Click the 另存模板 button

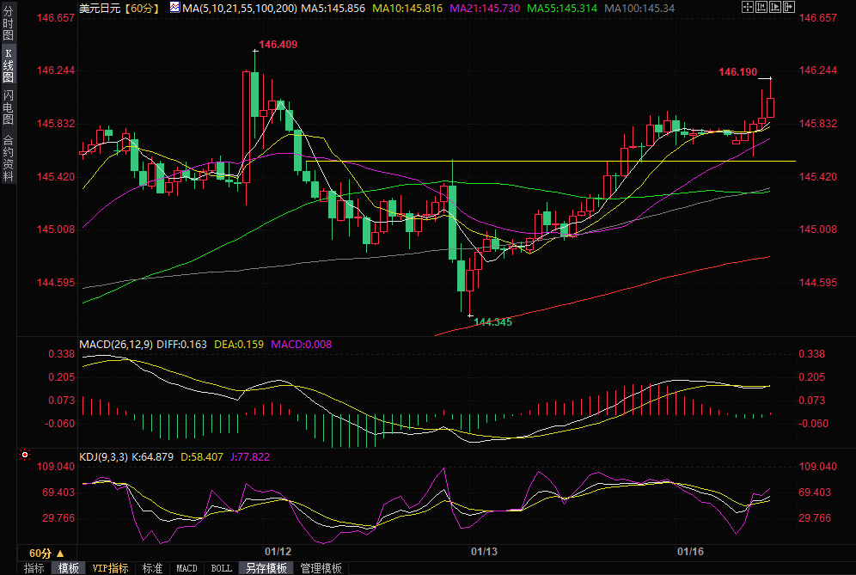tap(266, 568)
